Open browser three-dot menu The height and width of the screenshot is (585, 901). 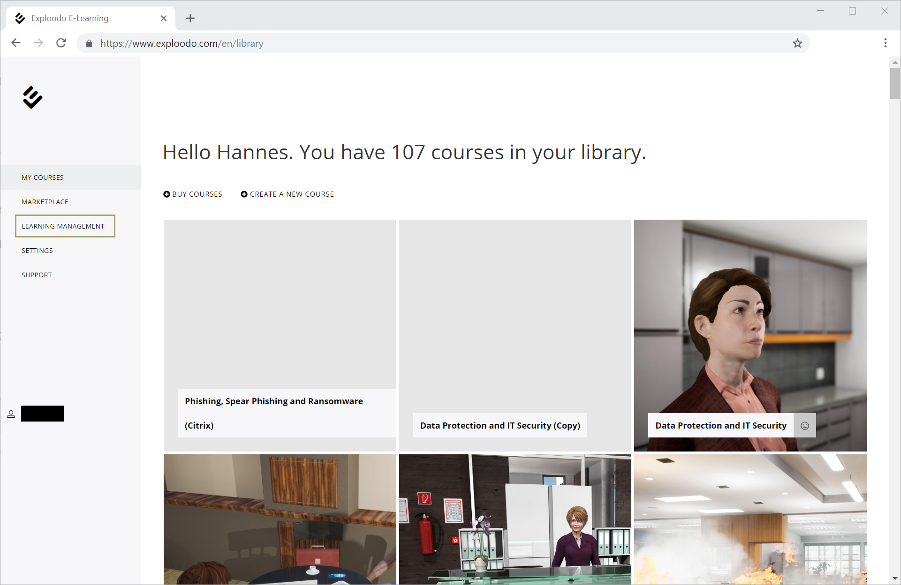pyautogui.click(x=885, y=43)
